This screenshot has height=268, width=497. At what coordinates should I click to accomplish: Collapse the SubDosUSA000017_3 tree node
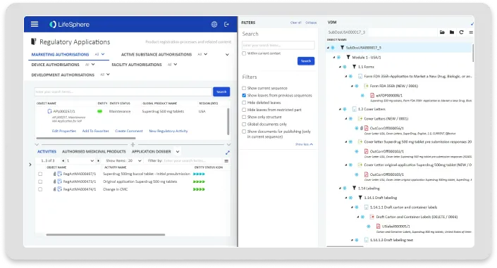click(328, 48)
